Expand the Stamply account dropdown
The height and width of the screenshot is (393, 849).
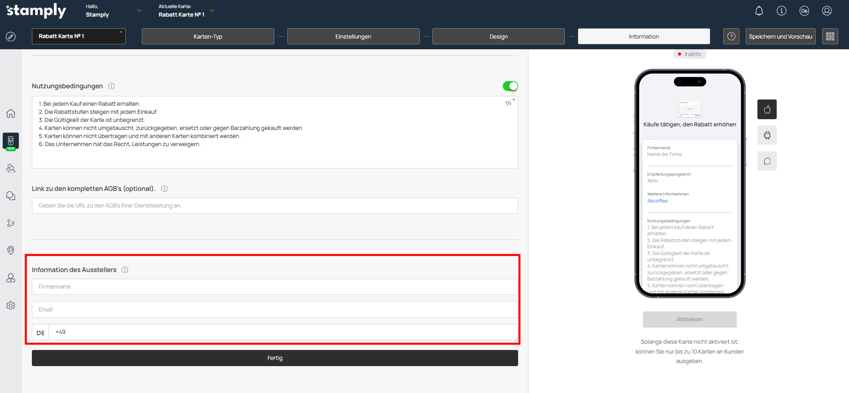click(139, 11)
